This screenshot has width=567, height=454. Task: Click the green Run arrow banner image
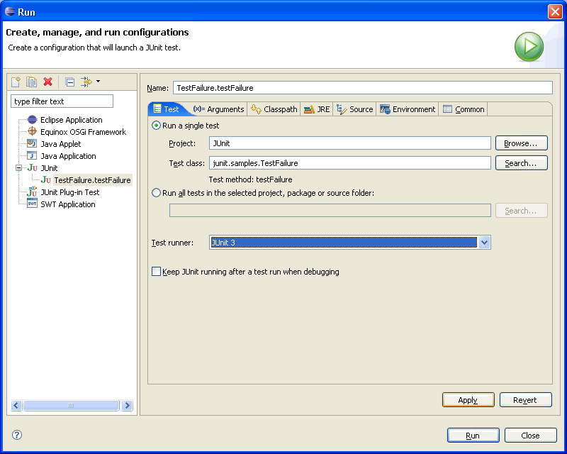click(529, 46)
